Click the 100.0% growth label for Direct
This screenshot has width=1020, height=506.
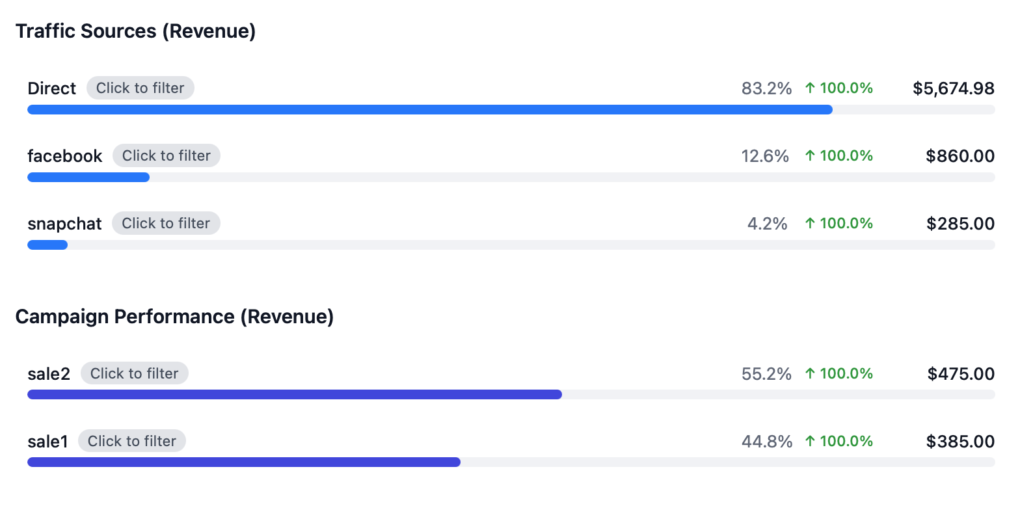click(844, 88)
